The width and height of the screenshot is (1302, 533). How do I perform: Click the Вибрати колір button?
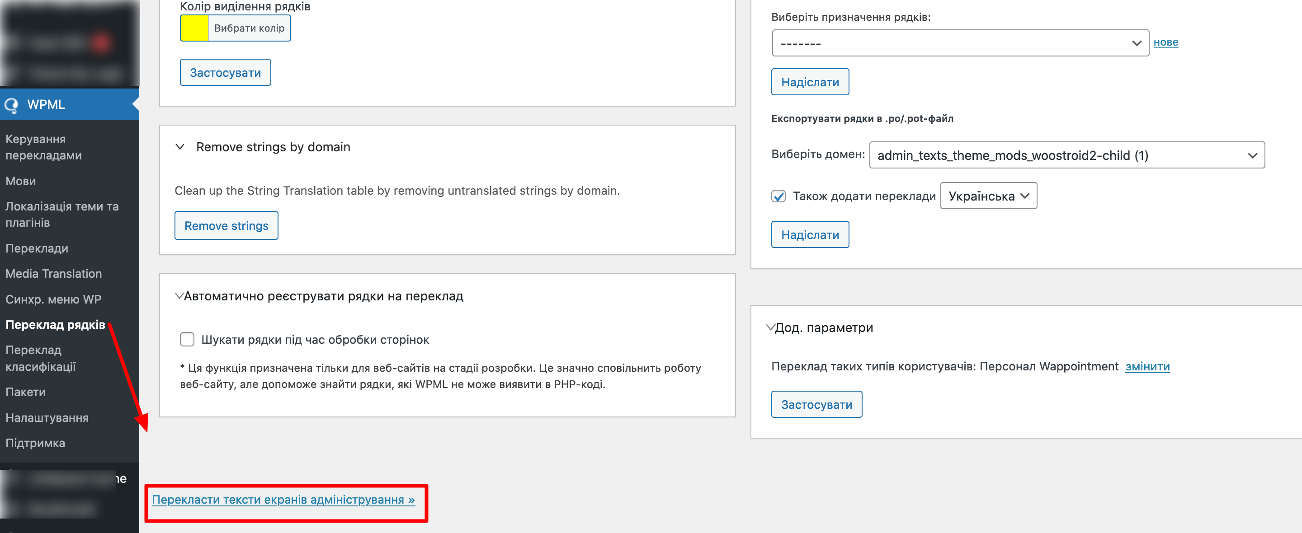tap(249, 28)
